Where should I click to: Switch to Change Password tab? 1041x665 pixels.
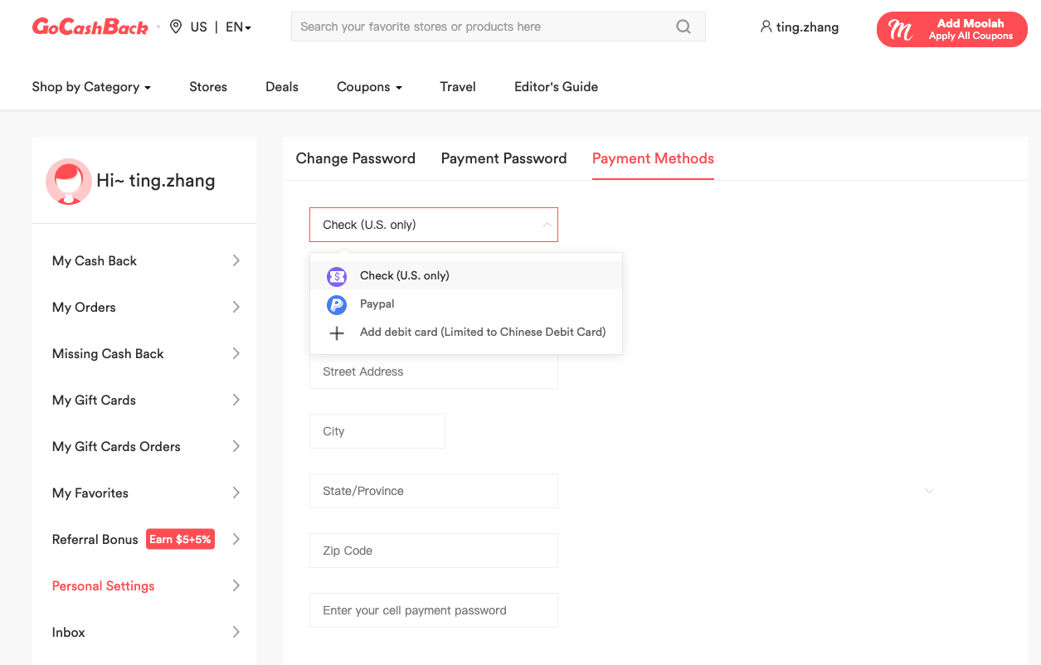click(x=355, y=158)
